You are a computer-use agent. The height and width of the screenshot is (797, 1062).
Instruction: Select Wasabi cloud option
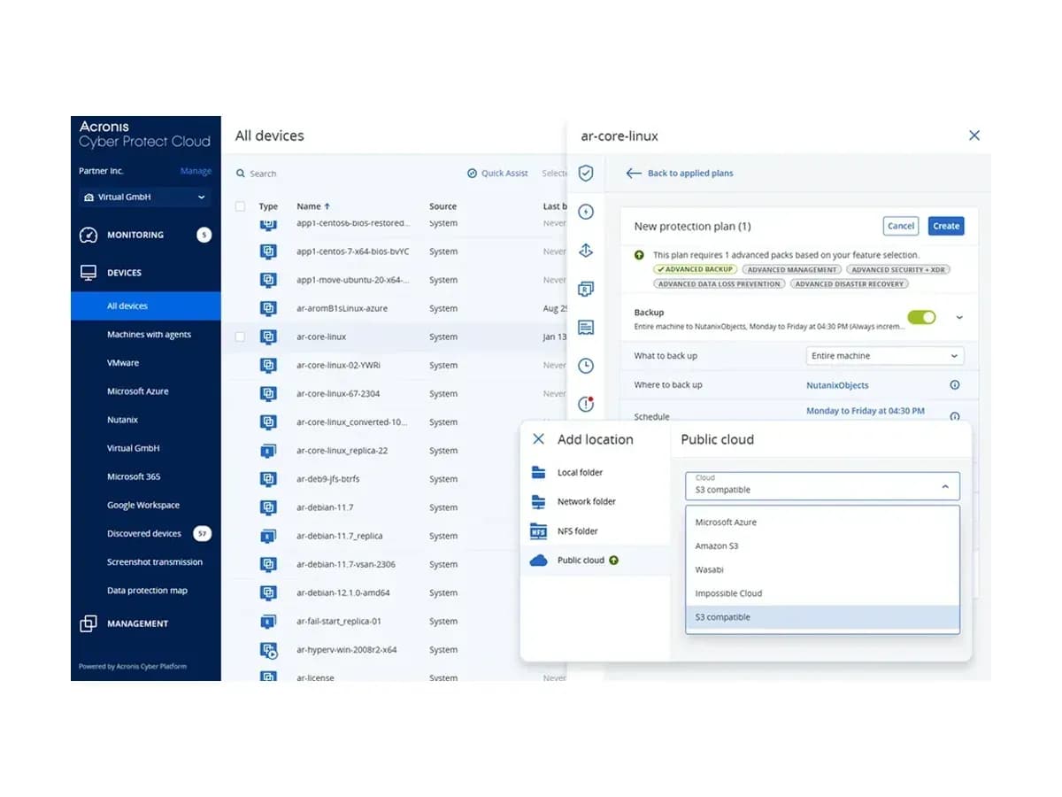822,570
